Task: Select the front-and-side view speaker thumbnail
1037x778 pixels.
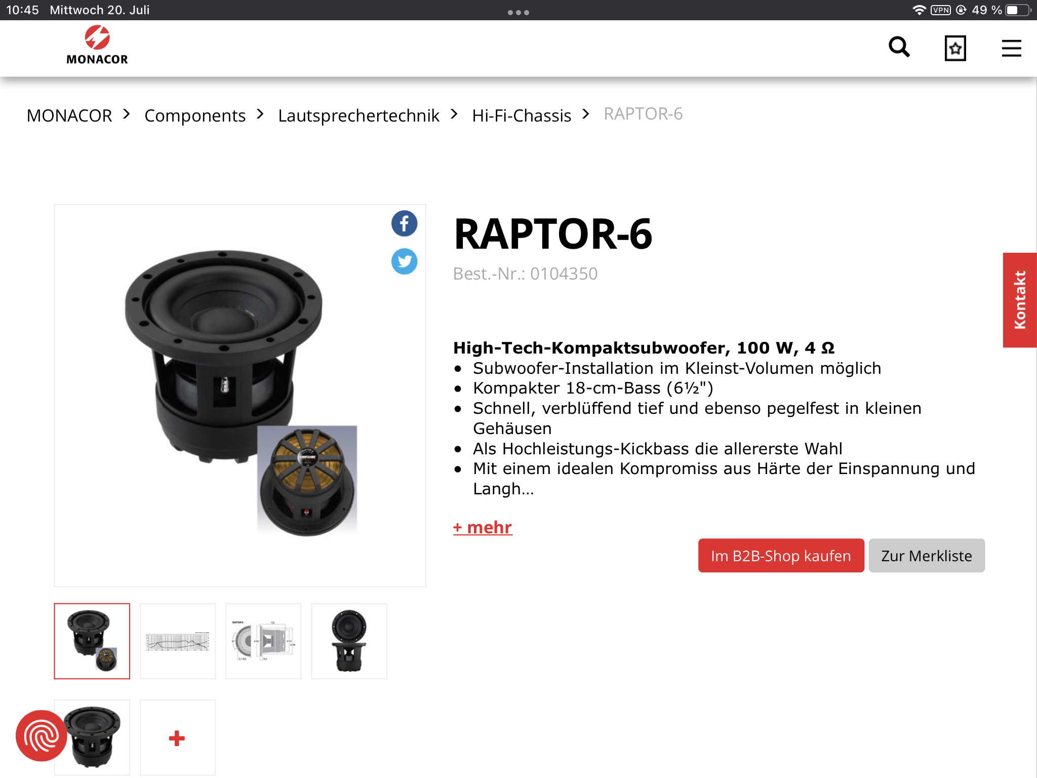Action: [x=349, y=641]
